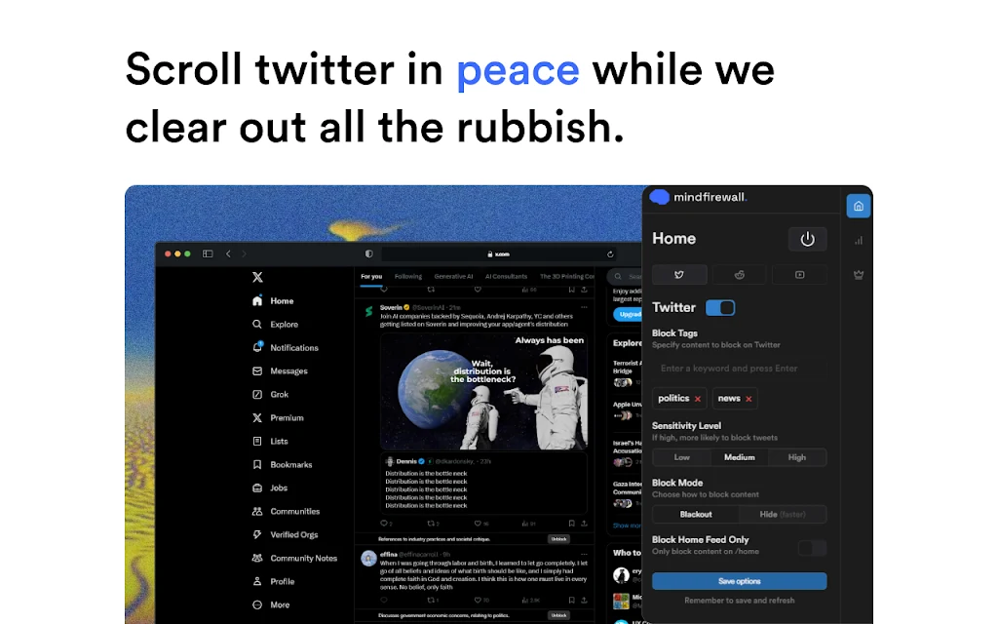Remove the politics block tag
This screenshot has width=998, height=624.
click(x=698, y=399)
